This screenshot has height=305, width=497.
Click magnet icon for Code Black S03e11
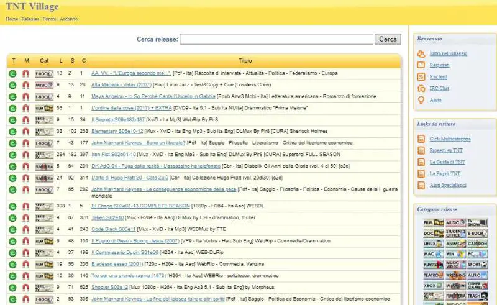tap(25, 230)
